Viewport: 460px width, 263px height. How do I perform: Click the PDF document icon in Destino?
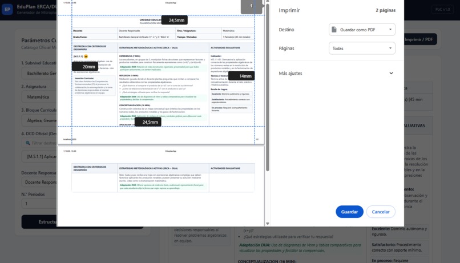[x=334, y=30]
